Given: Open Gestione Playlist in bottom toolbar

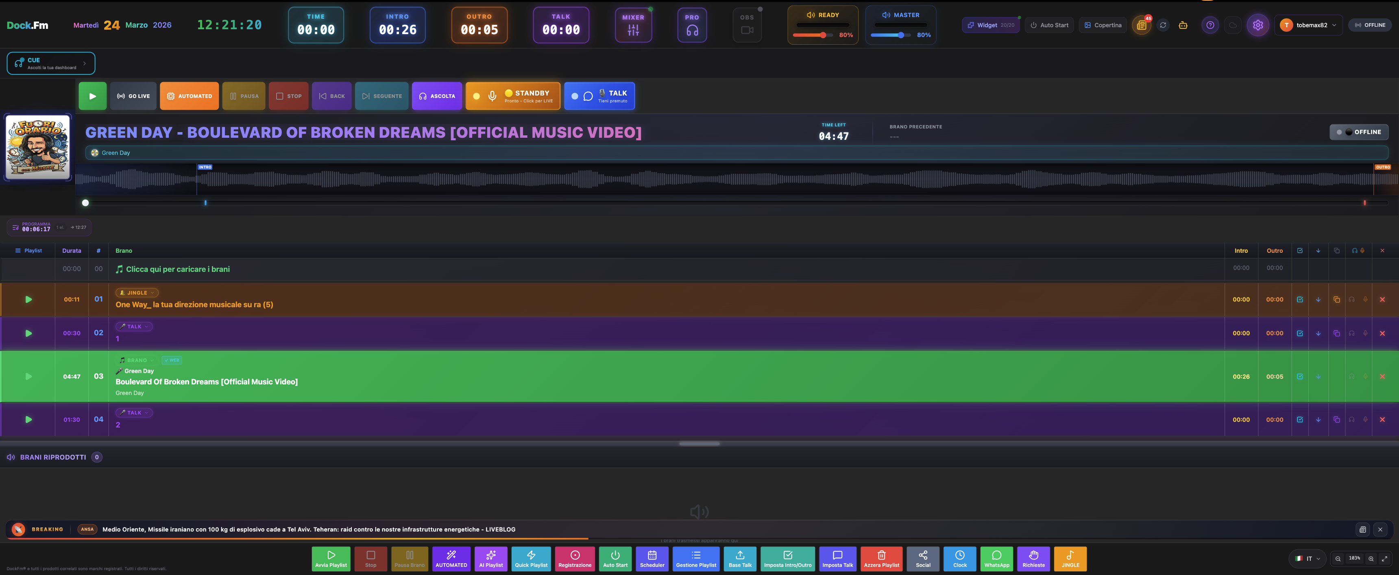Looking at the screenshot, I should [x=696, y=559].
